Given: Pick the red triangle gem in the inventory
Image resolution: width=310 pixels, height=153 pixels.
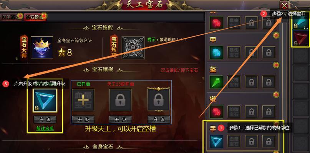Looking at the screenshot, I should click(300, 39).
